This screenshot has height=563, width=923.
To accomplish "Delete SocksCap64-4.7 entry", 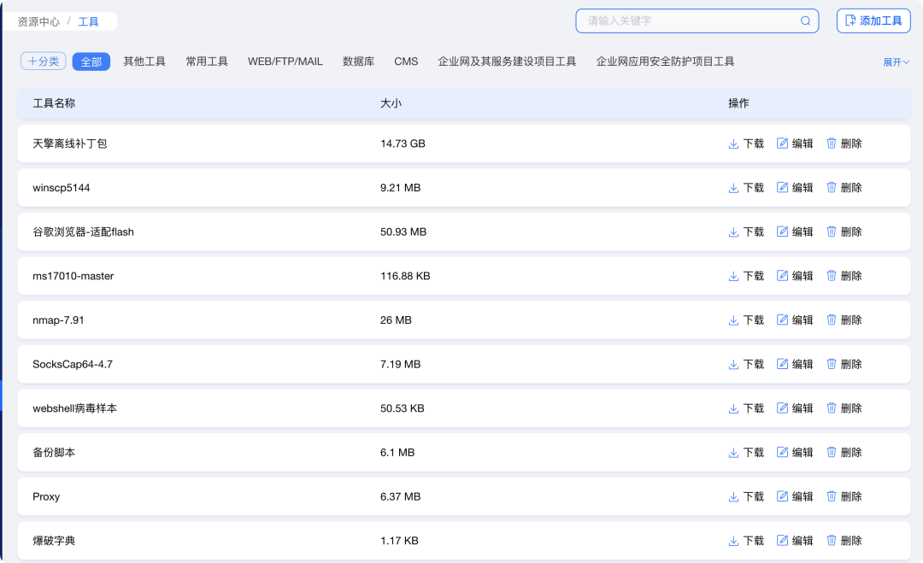I will tap(844, 364).
